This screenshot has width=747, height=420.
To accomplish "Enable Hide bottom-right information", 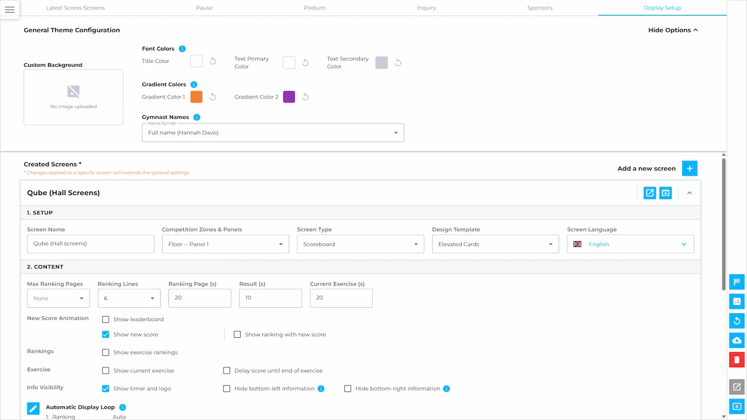I will point(348,389).
